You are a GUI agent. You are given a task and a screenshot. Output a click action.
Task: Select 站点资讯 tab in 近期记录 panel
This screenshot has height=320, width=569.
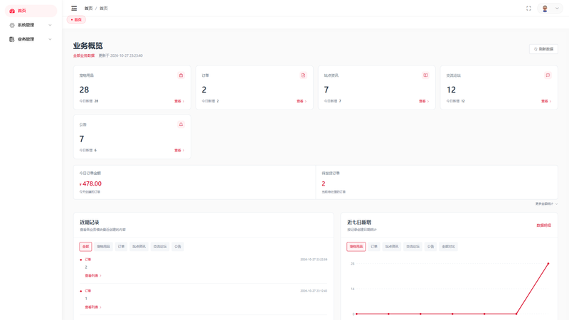(139, 247)
